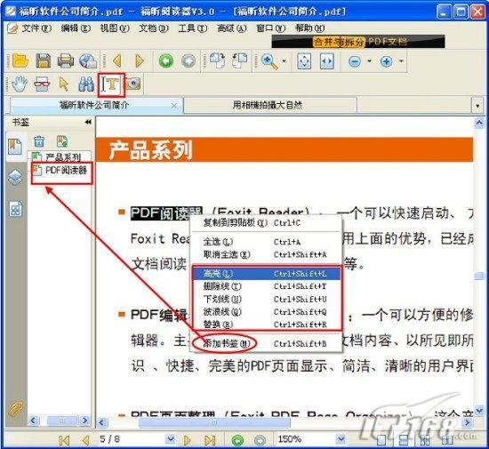489x449 pixels.
Task: Jump to last page in status bar
Action: point(210,440)
